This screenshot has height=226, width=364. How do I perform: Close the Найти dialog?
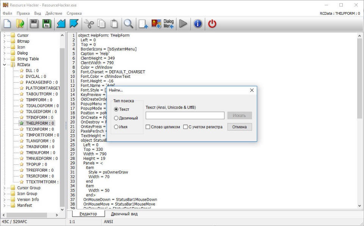point(252,90)
